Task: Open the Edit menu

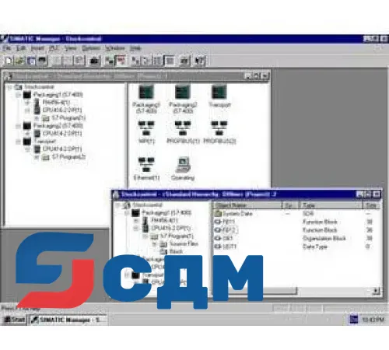Action: tap(21, 48)
